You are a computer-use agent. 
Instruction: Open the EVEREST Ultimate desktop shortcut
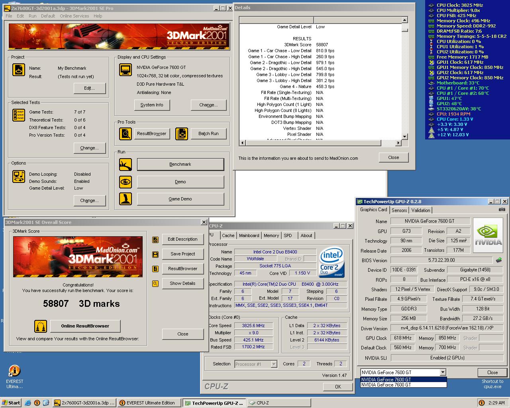tap(14, 377)
